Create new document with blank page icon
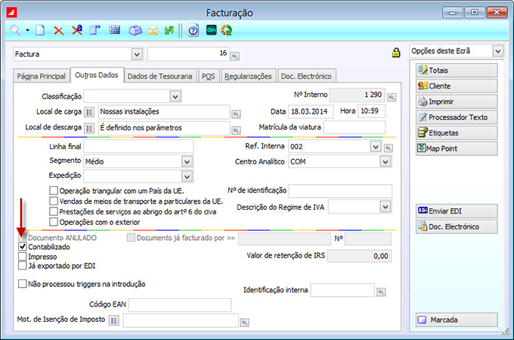The image size is (514, 340). point(41,30)
